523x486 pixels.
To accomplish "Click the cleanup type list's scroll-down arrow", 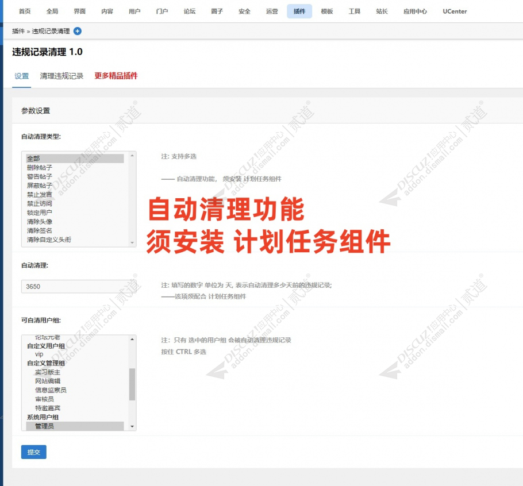I will (x=132, y=242).
